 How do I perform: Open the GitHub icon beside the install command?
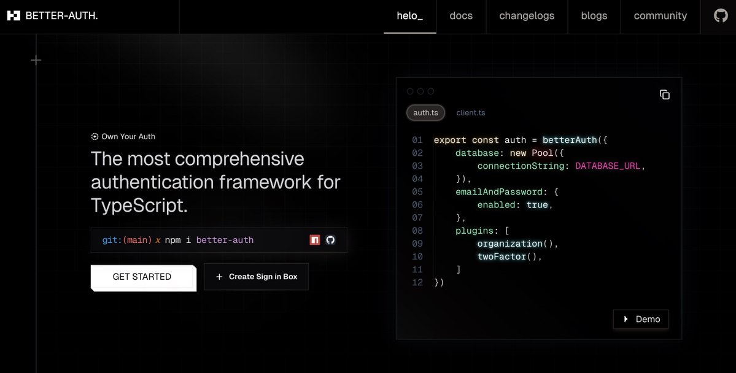point(330,239)
